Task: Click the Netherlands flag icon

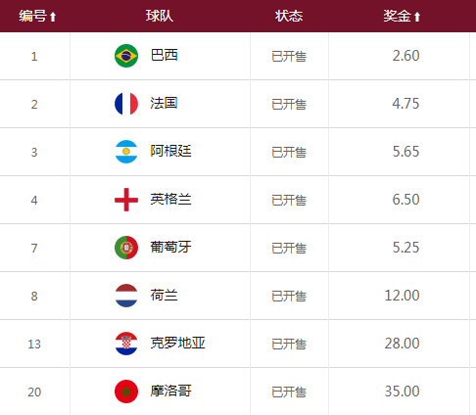Action: 126,296
